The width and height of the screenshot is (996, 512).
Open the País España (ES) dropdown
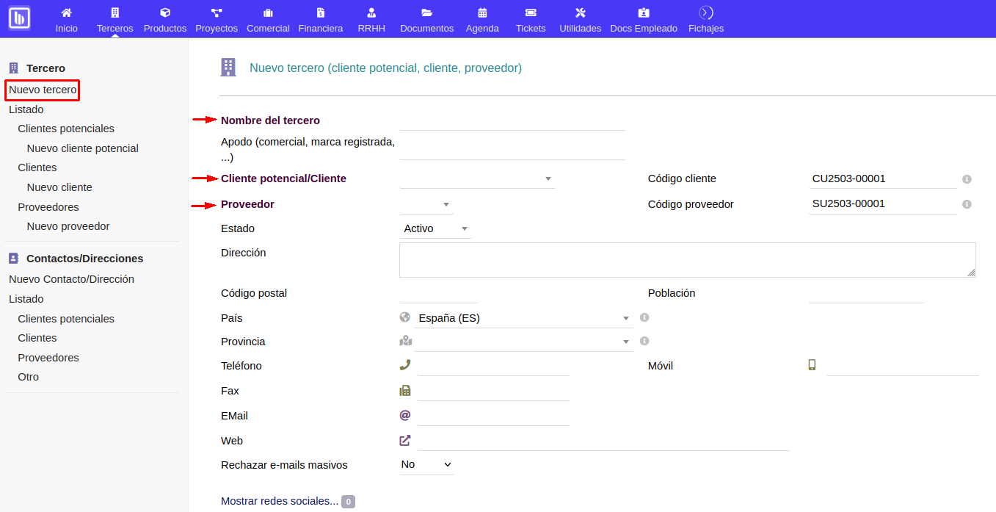[x=523, y=318]
